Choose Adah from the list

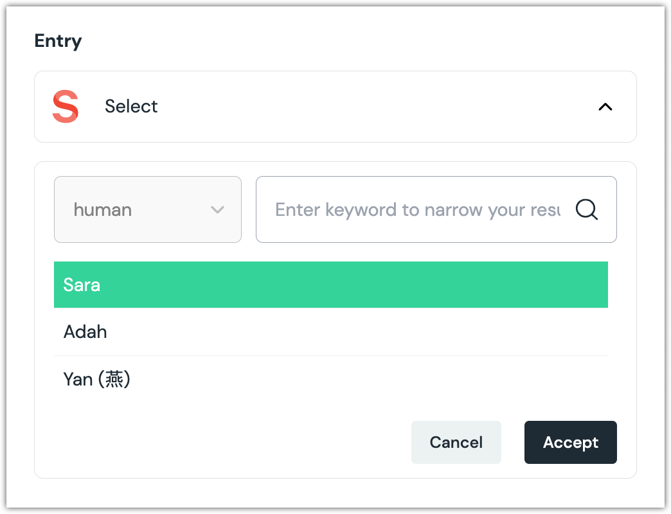pos(85,332)
